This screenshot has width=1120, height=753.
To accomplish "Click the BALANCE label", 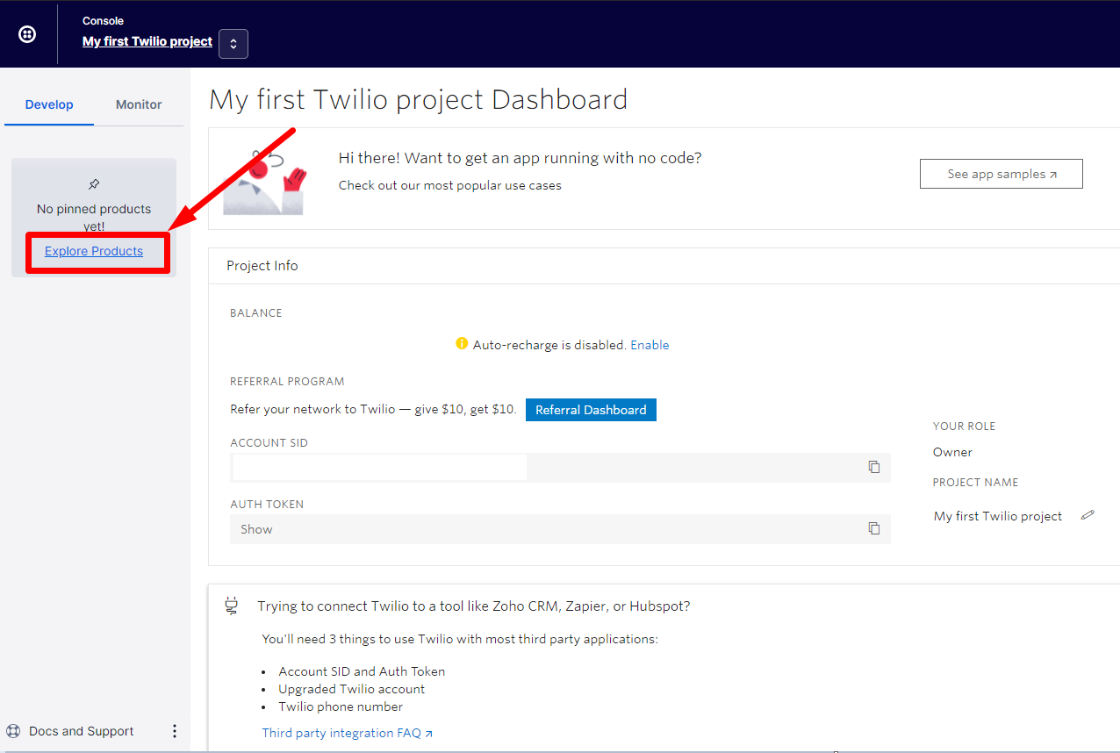I will [x=256, y=312].
